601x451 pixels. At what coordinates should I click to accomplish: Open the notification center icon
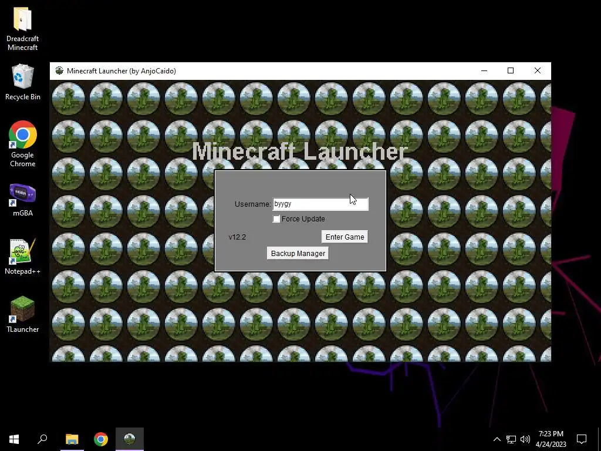tap(582, 439)
